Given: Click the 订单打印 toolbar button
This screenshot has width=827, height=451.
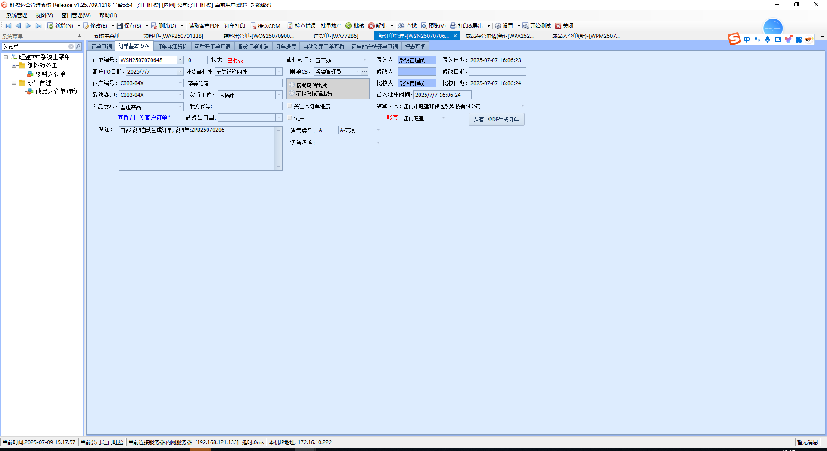Looking at the screenshot, I should point(235,26).
